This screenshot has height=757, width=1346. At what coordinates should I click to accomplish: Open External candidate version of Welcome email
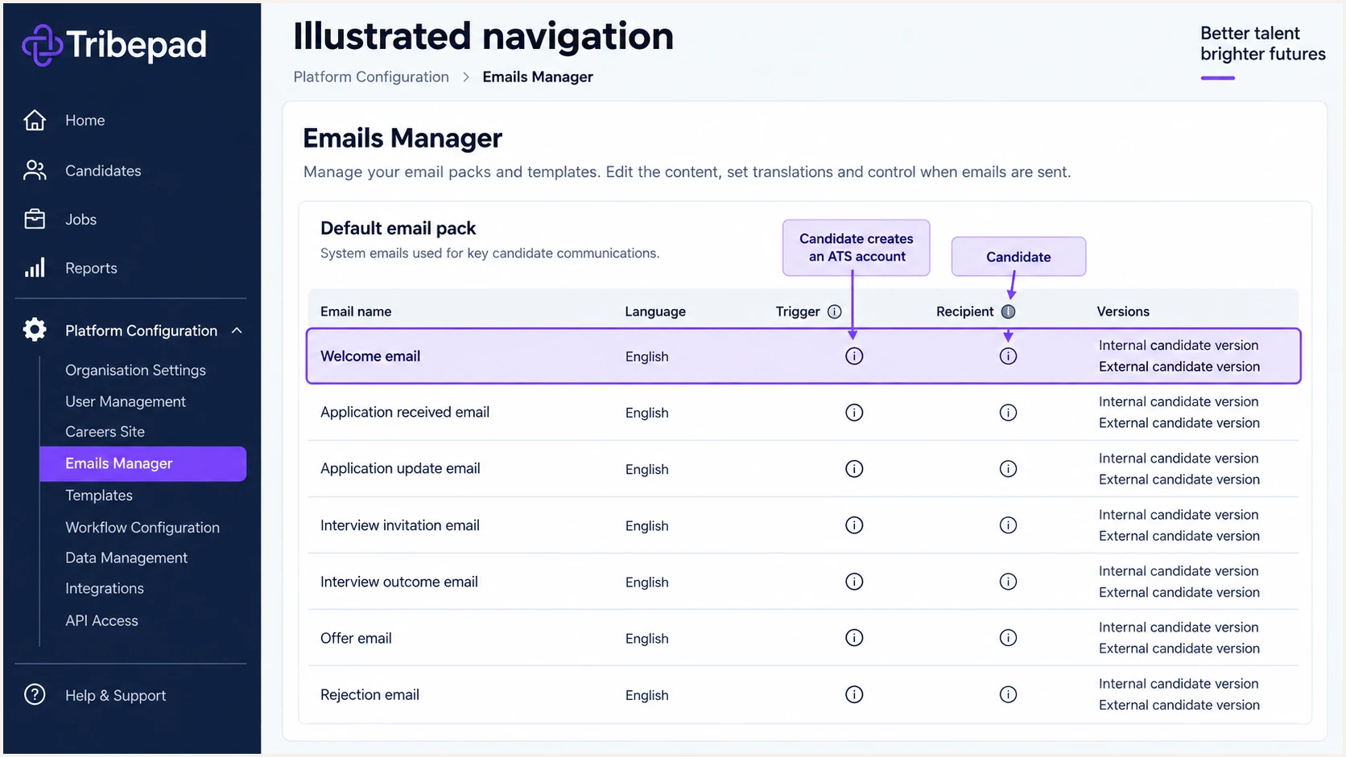1179,367
